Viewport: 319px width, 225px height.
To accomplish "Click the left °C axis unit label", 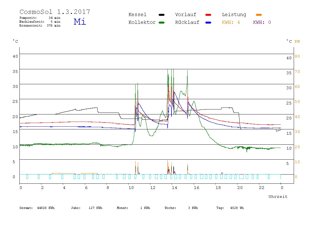I will click(16, 41).
